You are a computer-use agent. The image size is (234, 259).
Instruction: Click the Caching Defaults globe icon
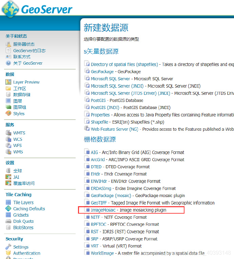[8, 209]
